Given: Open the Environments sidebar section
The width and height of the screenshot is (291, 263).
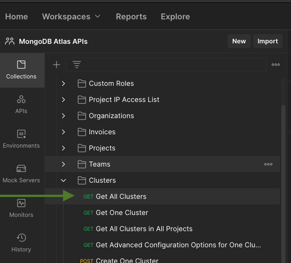Looking at the screenshot, I should point(21,139).
